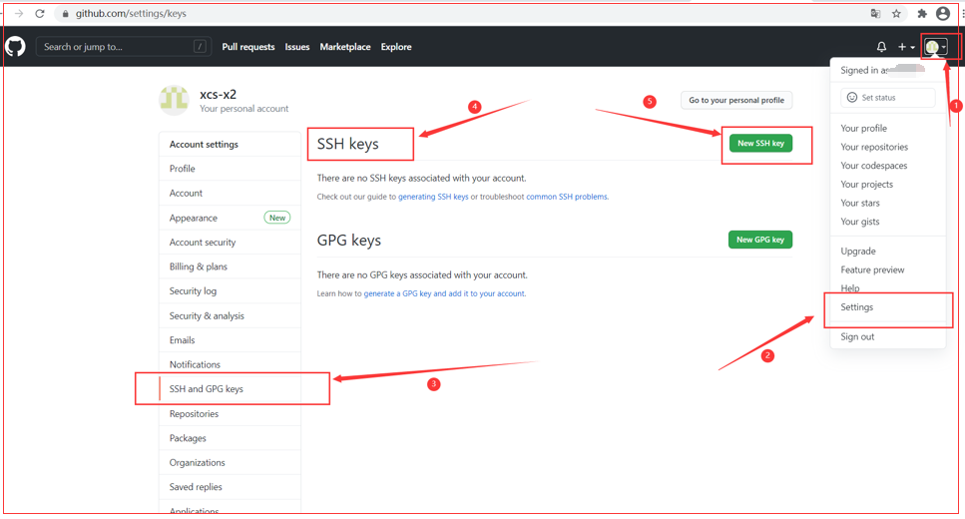Open the notifications bell

pos(881,47)
